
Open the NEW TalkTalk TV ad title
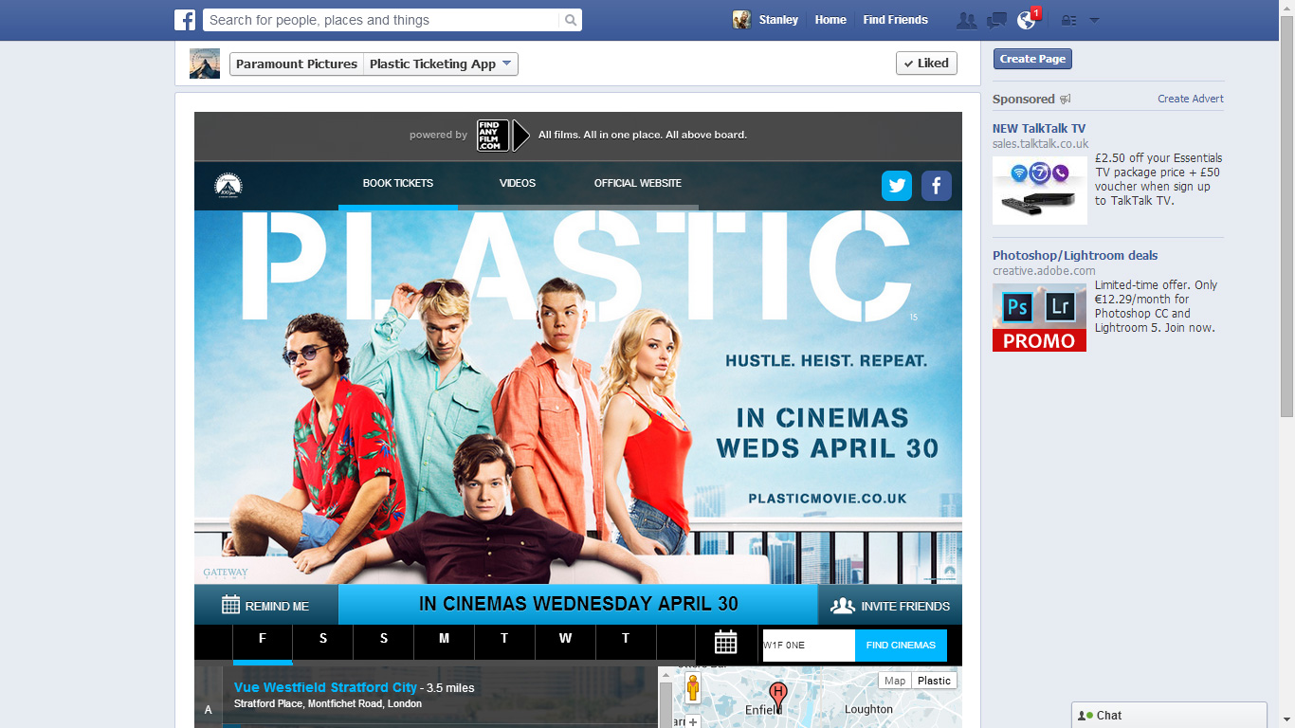pyautogui.click(x=1039, y=128)
